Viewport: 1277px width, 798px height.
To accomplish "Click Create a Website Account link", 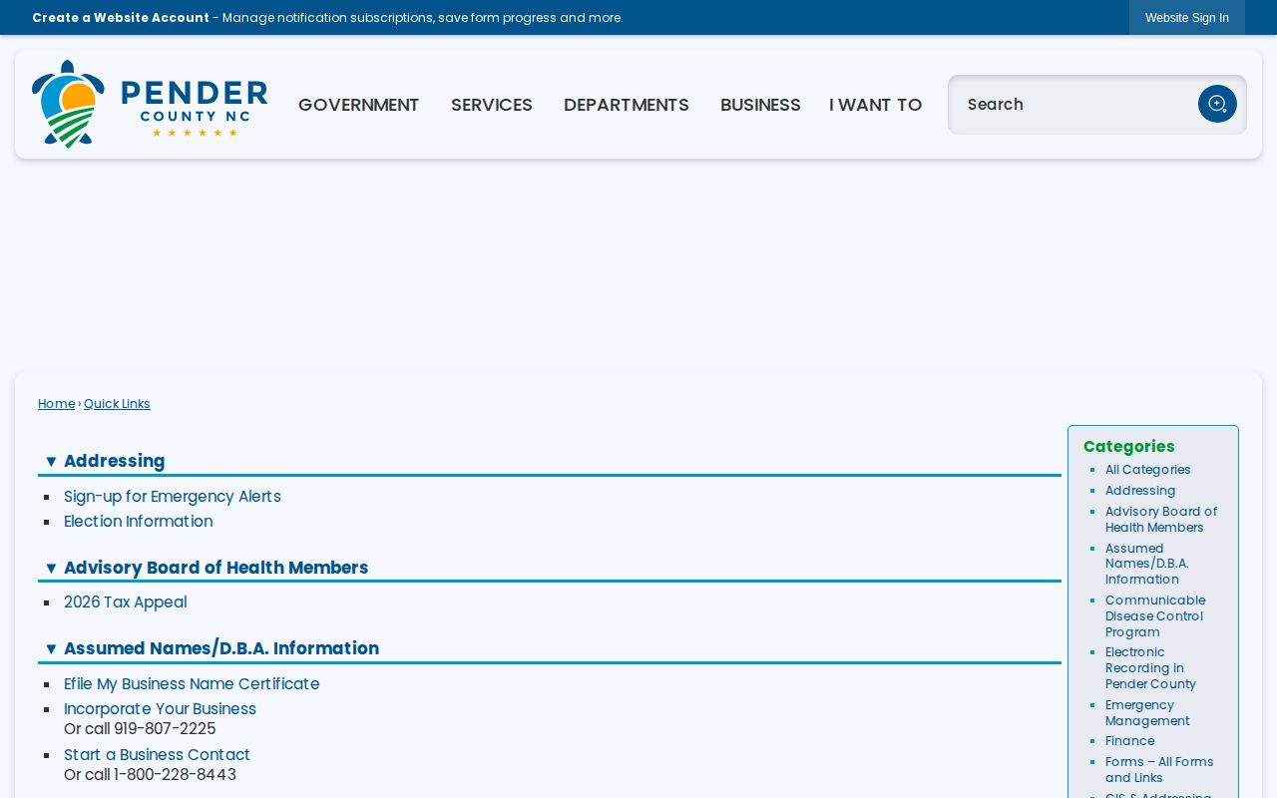I will (121, 18).
